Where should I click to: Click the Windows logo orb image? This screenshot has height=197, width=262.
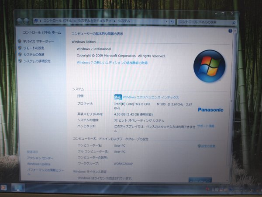[x=209, y=66]
